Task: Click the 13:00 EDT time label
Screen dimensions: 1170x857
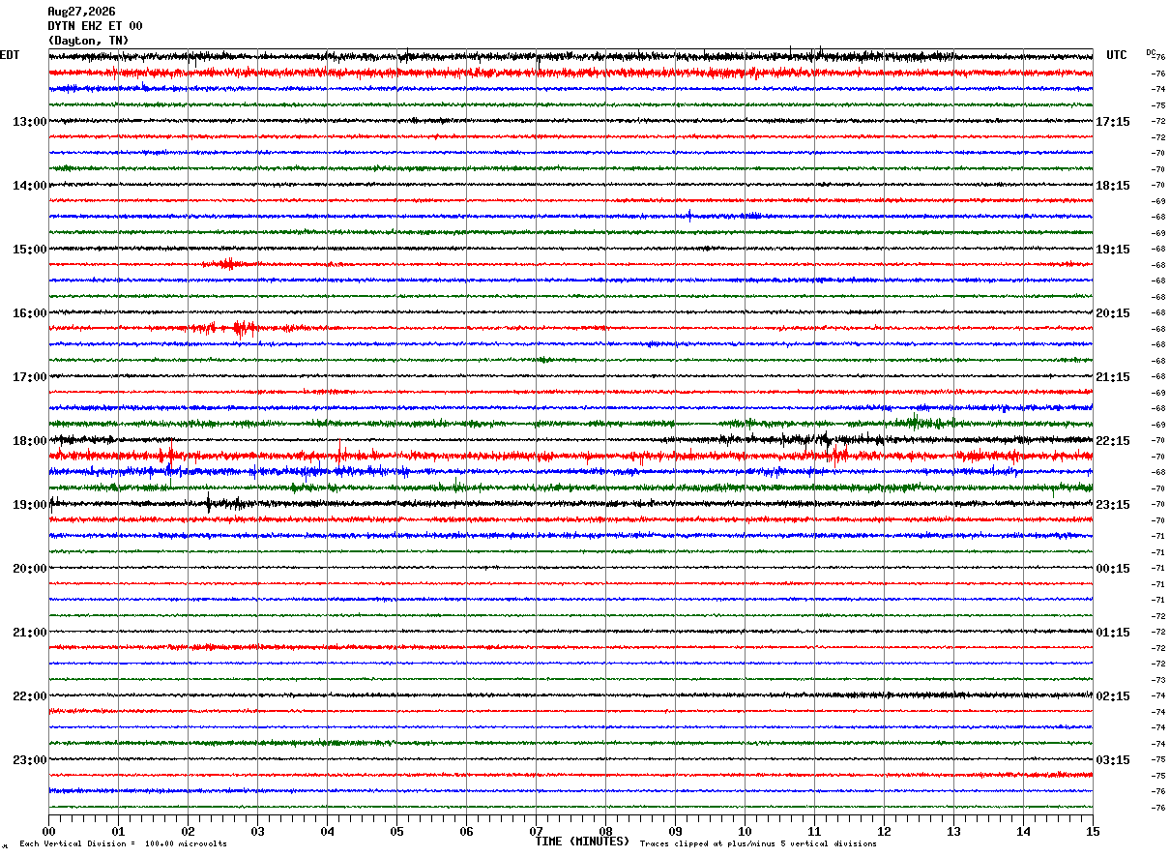Action: click(x=30, y=122)
